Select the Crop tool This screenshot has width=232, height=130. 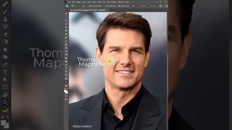(x=66, y=27)
